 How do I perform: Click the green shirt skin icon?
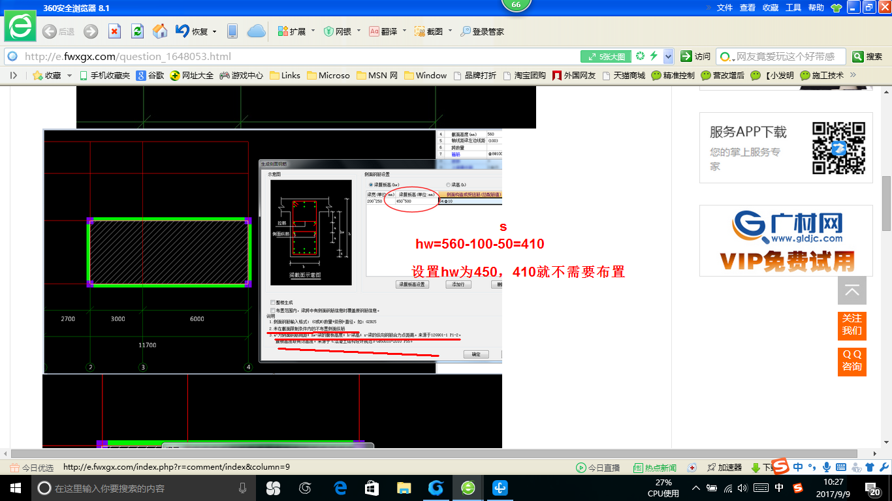pyautogui.click(x=836, y=8)
